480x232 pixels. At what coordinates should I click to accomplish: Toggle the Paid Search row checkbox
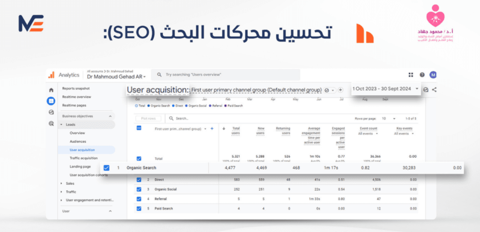139,209
